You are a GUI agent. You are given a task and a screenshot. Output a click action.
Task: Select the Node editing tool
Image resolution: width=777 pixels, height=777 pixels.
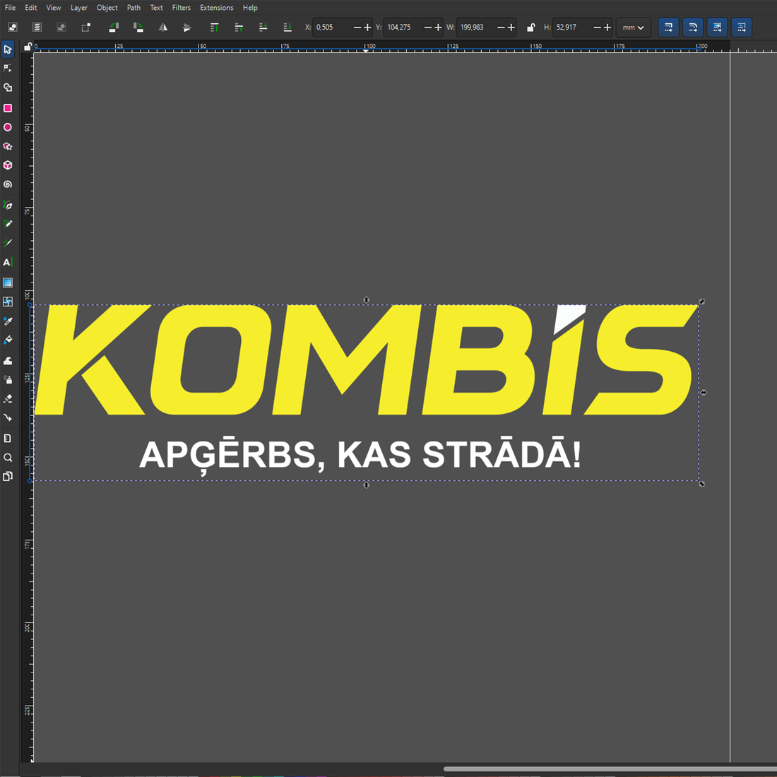[x=8, y=69]
